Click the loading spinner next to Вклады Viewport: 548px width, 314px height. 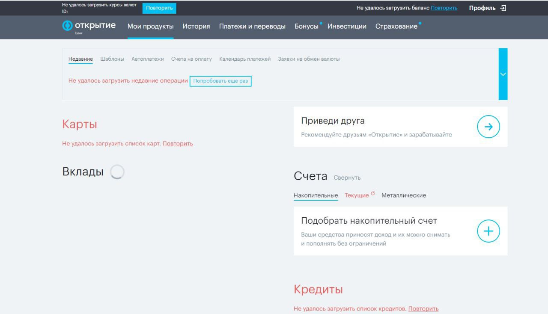coord(117,172)
